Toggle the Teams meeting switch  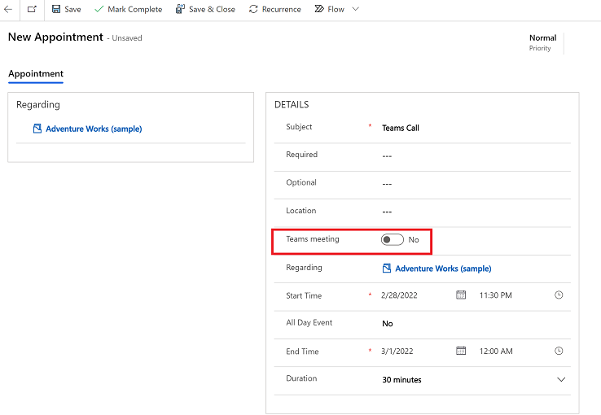(x=392, y=240)
